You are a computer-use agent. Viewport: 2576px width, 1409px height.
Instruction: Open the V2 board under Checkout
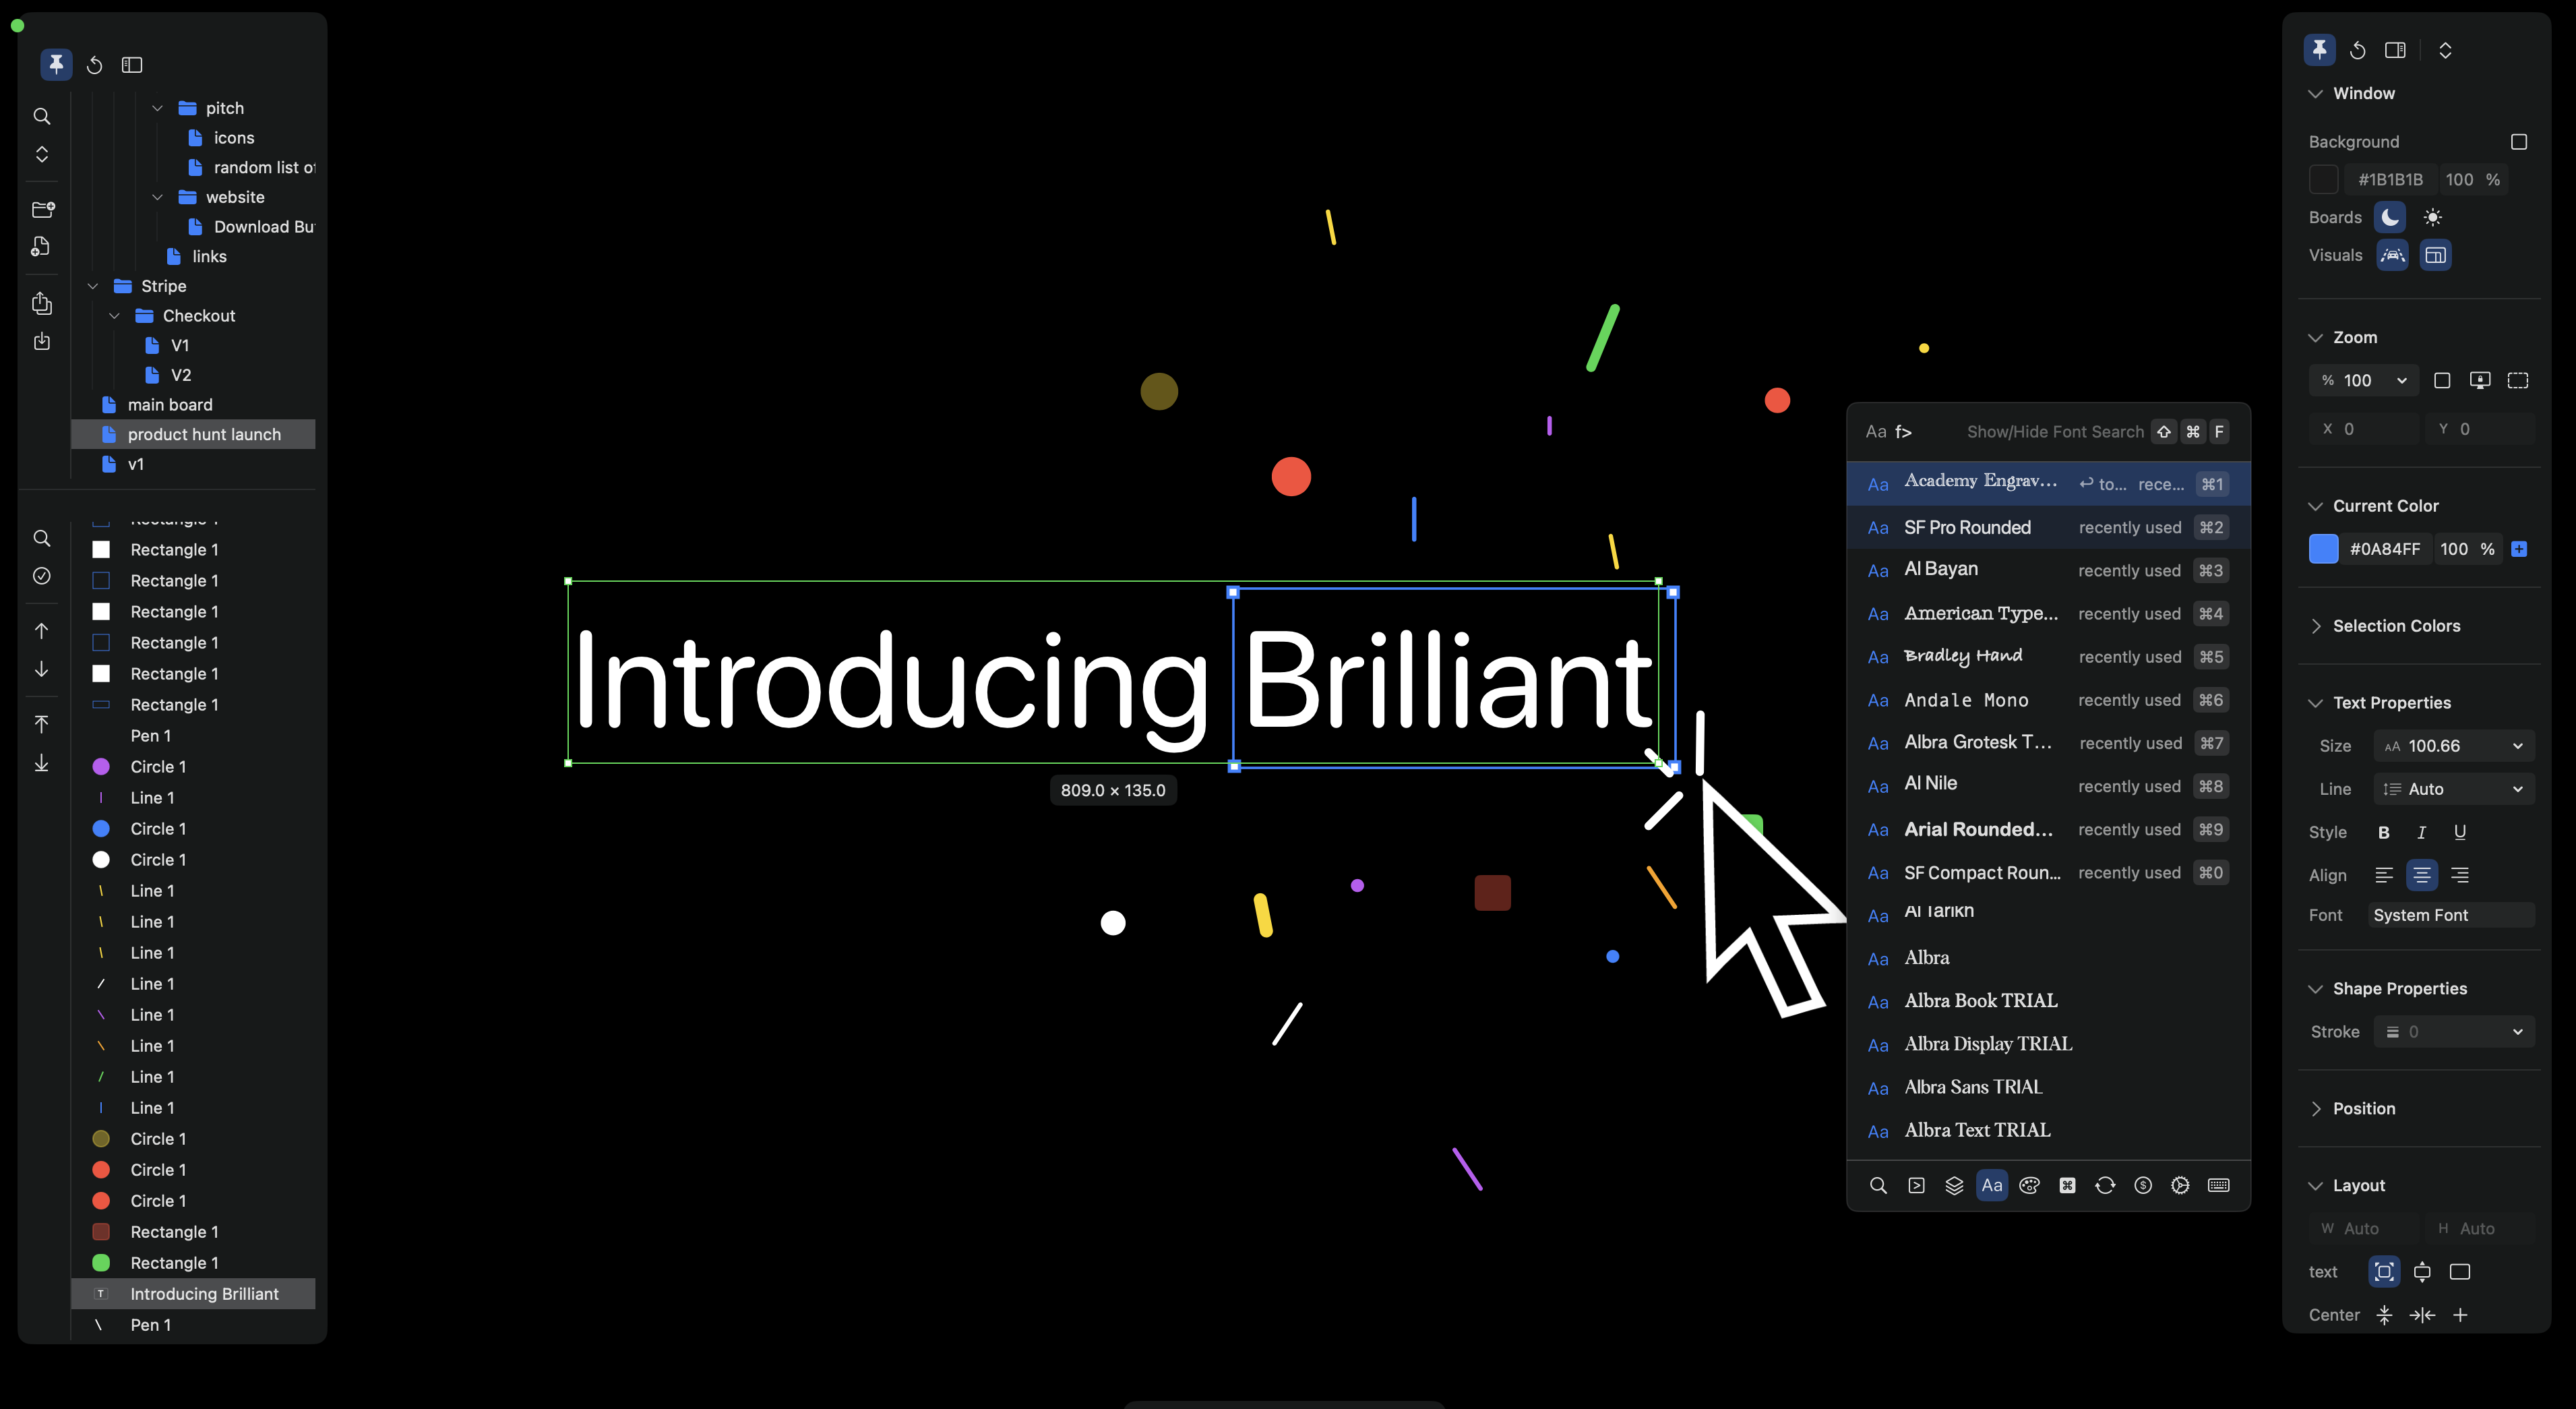pos(193,375)
